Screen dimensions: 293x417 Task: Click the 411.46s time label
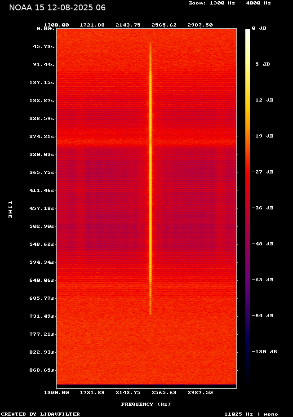(42, 191)
